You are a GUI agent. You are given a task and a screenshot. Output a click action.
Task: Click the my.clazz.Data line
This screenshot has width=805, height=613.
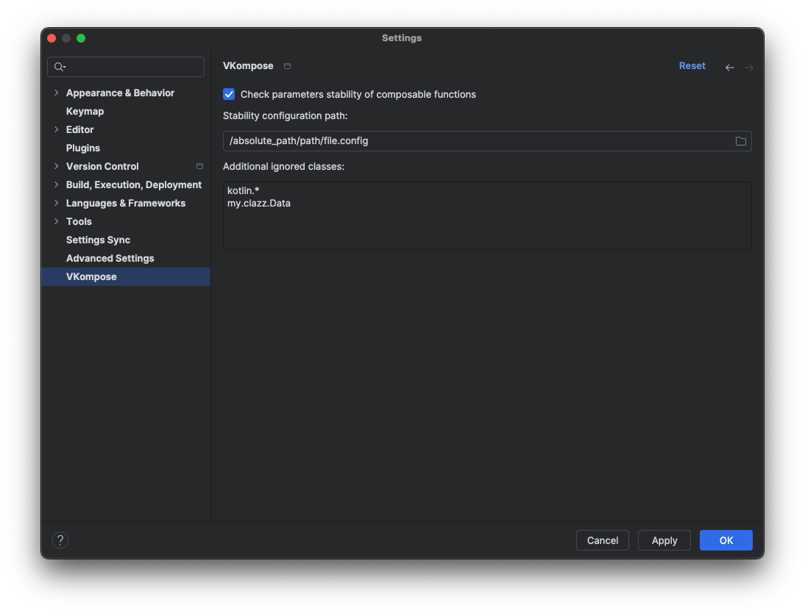[x=259, y=204]
